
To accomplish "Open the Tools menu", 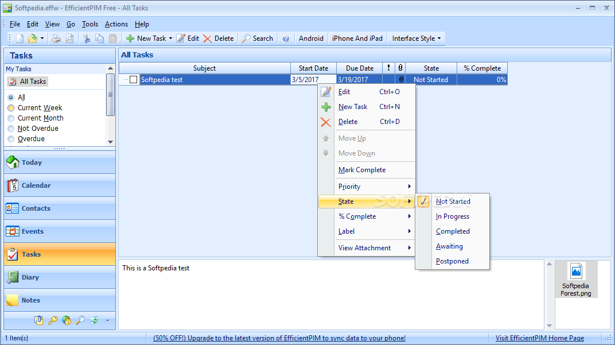I will 90,24.
